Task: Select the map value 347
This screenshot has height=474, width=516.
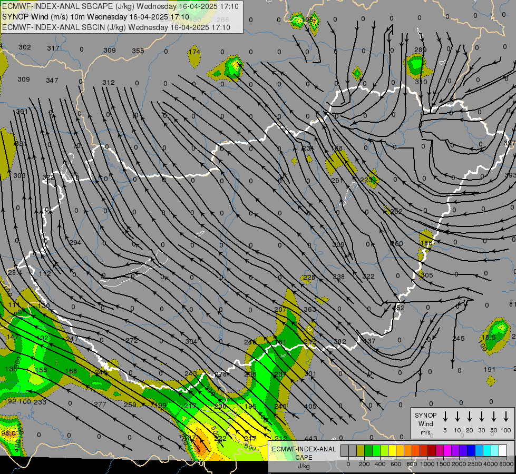Action: pyautogui.click(x=52, y=80)
